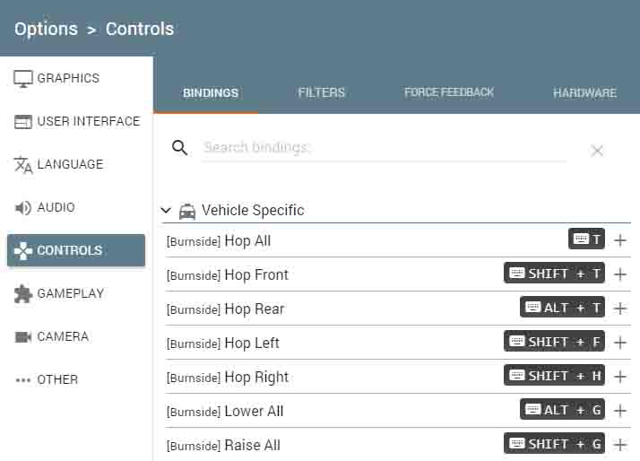The image size is (640, 461).
Task: Edit the T binding for Hop All
Action: 586,239
